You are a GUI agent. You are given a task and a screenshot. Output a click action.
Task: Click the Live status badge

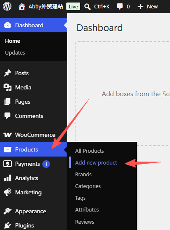[x=73, y=7]
